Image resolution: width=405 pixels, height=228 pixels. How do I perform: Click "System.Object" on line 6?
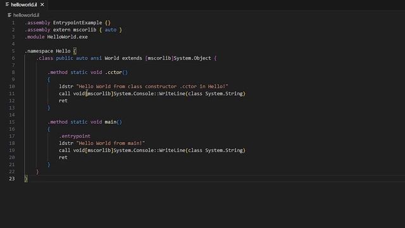[192, 58]
